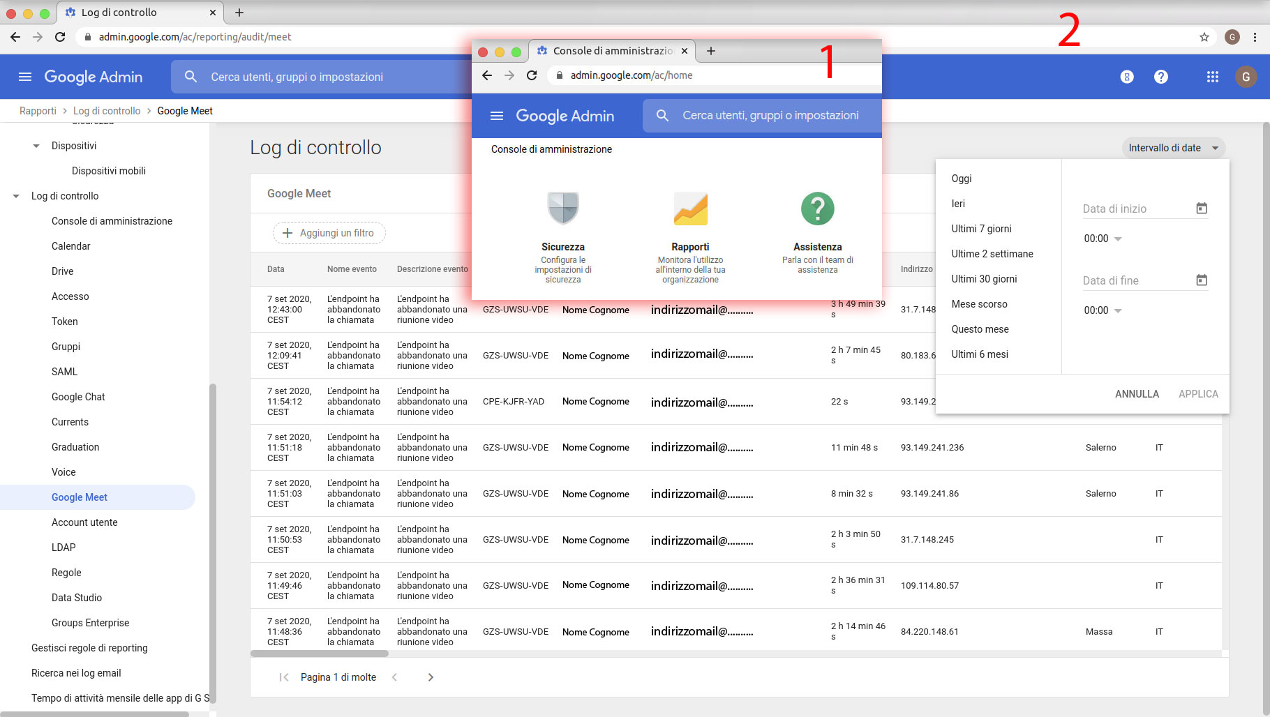The width and height of the screenshot is (1270, 717).
Task: Open Rapporti breadcrumb link
Action: tap(38, 111)
